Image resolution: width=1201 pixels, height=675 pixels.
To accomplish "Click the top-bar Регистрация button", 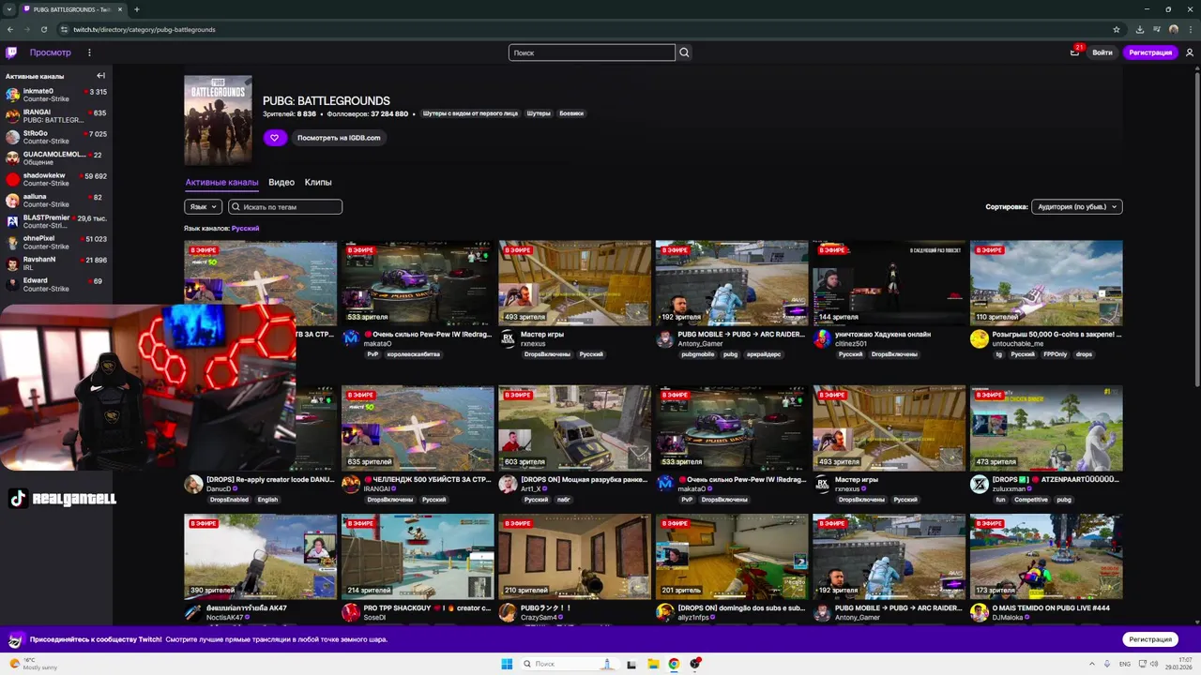I will coord(1150,52).
